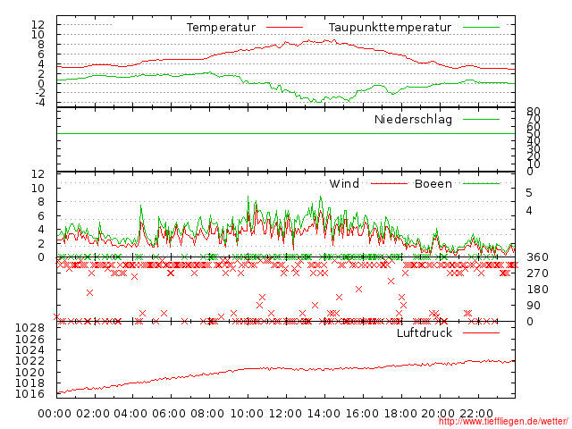Click the 5 on the wind panel's right axis

pyautogui.click(x=529, y=193)
